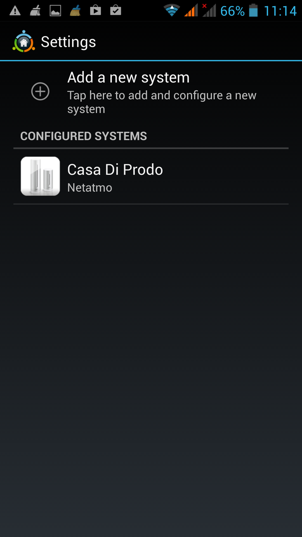
Task: Tap the plus circle add icon
Action: tap(40, 91)
